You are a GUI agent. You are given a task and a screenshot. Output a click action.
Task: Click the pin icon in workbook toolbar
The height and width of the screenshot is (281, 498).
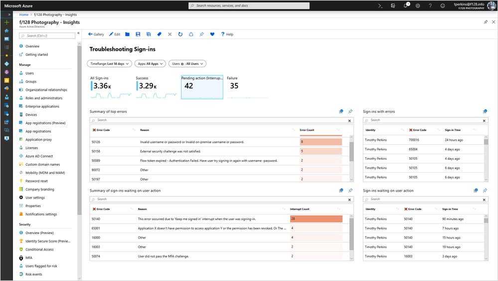[202, 34]
